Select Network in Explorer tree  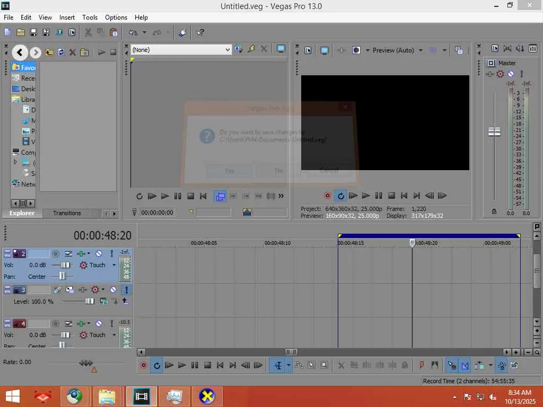pos(24,184)
